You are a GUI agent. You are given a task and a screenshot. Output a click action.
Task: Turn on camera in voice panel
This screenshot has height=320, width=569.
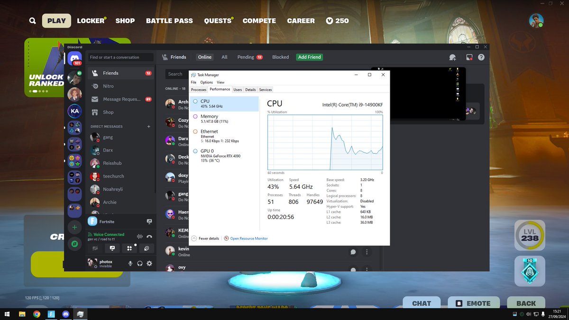tap(95, 248)
